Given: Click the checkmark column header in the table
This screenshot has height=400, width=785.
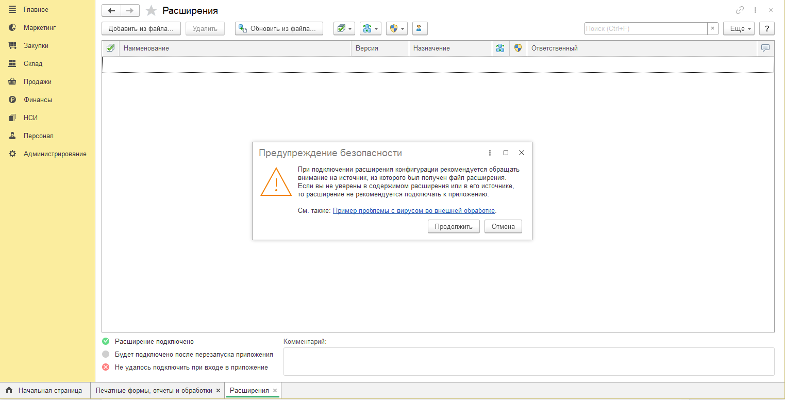Looking at the screenshot, I should click(x=110, y=48).
